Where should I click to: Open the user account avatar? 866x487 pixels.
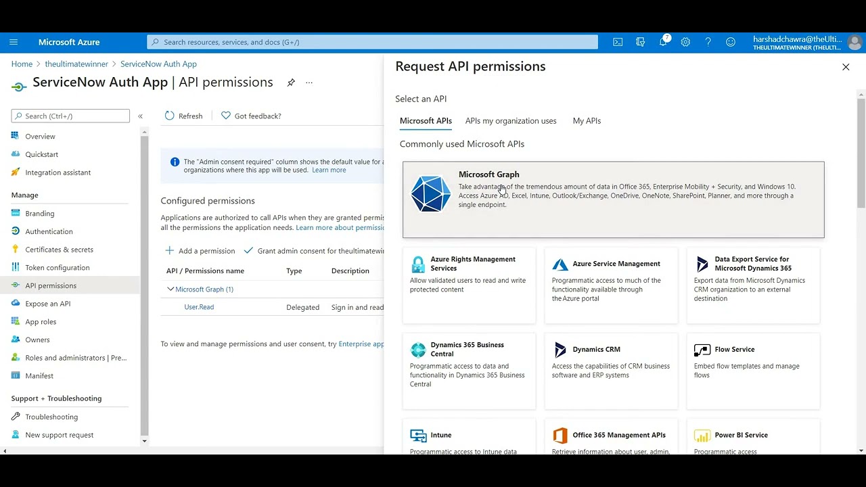(x=854, y=43)
